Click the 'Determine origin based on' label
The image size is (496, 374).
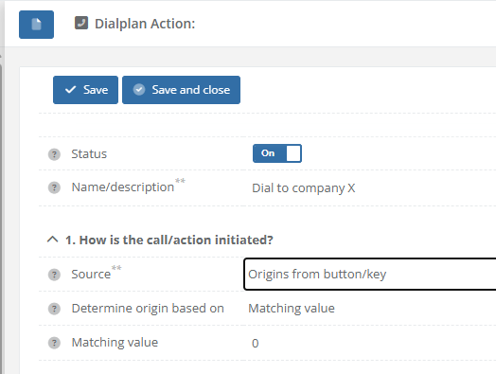[148, 308]
